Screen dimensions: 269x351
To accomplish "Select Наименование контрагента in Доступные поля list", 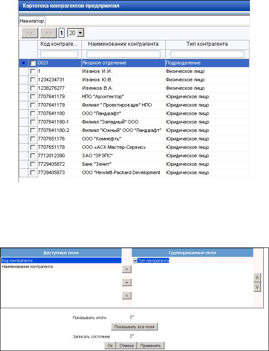I will tap(61, 267).
